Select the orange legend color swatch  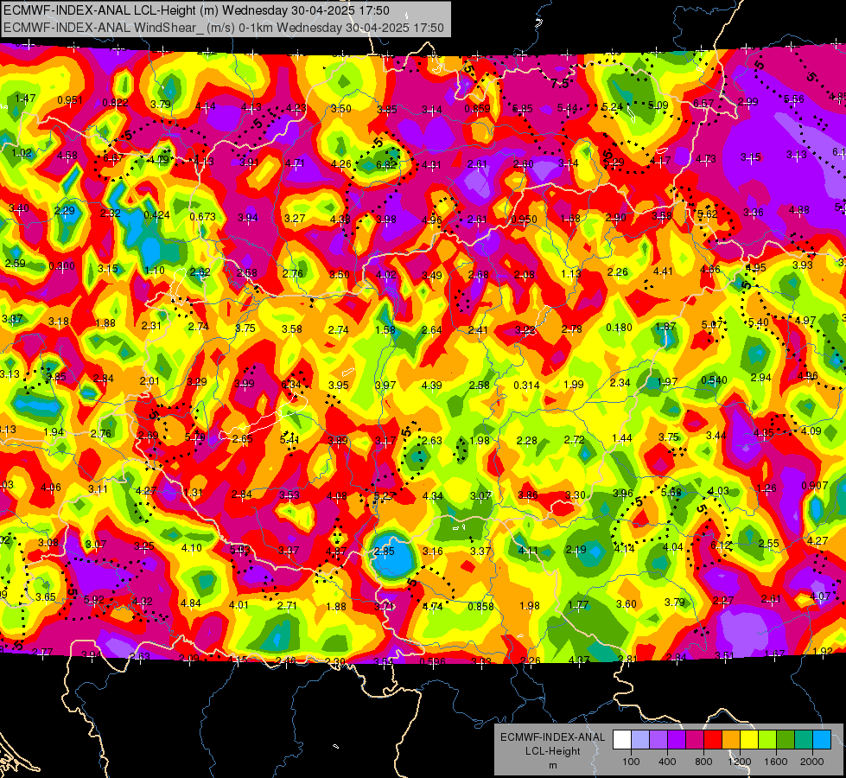pos(731,740)
